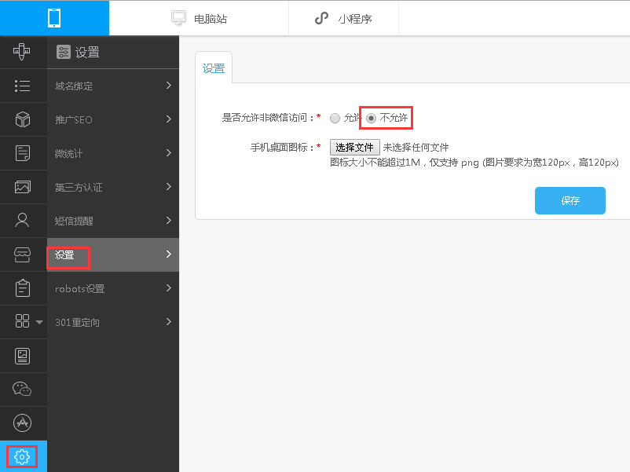Click the icon size requirement hint text
630x472 pixels.
coord(474,163)
